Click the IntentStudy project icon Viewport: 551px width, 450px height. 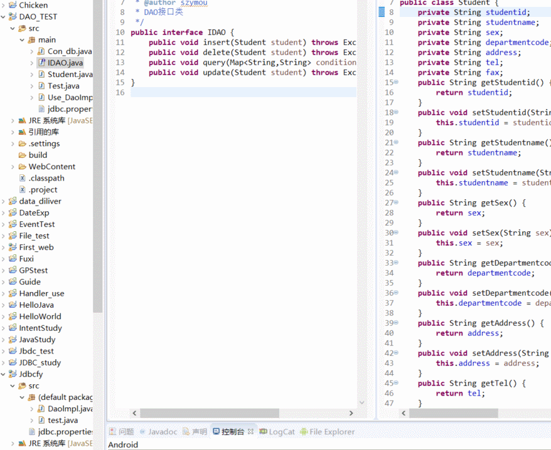point(13,328)
